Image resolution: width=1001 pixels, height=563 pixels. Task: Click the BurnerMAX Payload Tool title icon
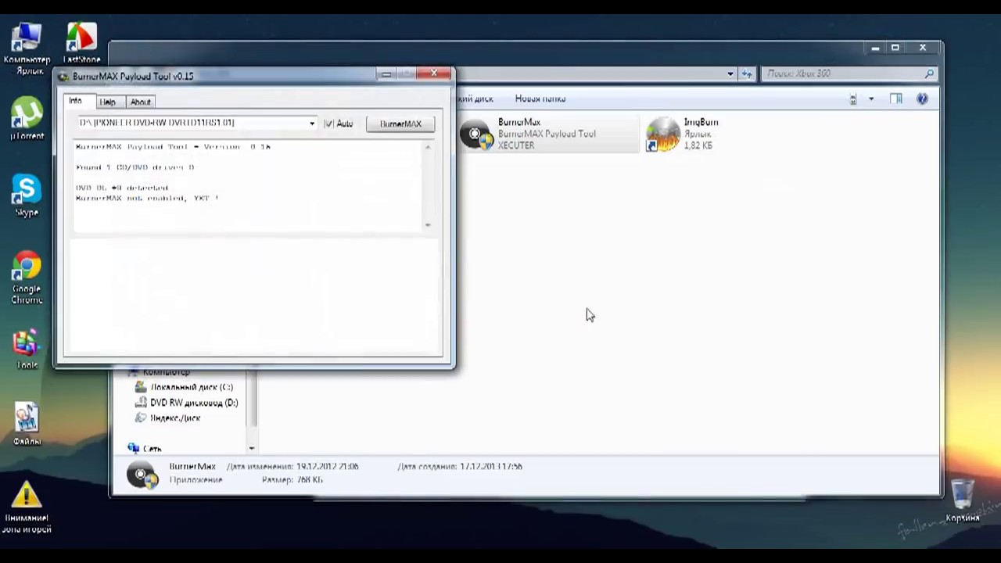click(x=63, y=77)
